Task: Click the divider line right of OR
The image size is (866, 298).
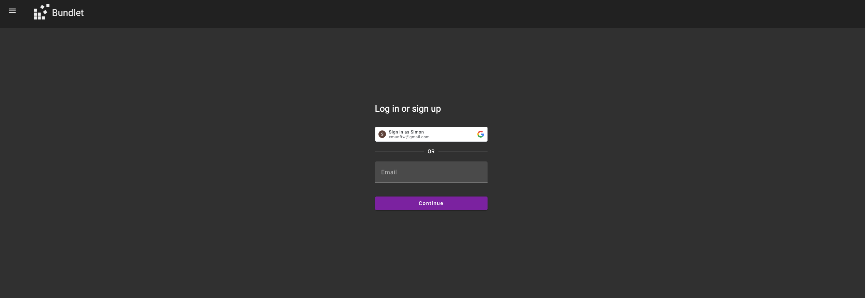Action: (463, 151)
